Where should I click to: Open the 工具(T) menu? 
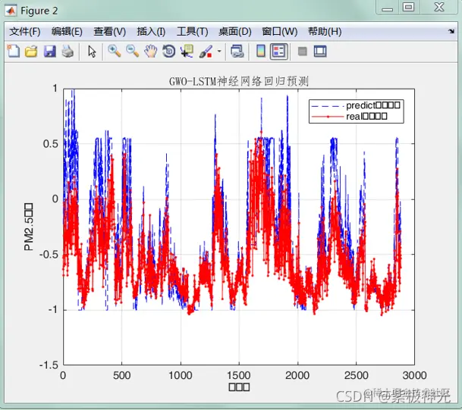coord(193,32)
